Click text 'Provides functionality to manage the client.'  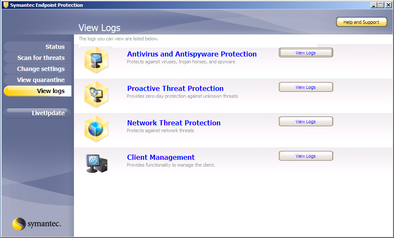171,165
